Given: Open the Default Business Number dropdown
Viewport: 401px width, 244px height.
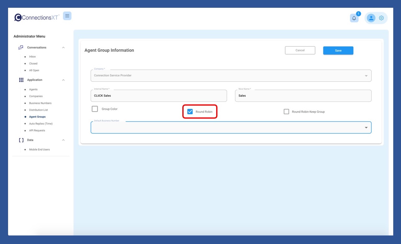Looking at the screenshot, I should pyautogui.click(x=366, y=128).
